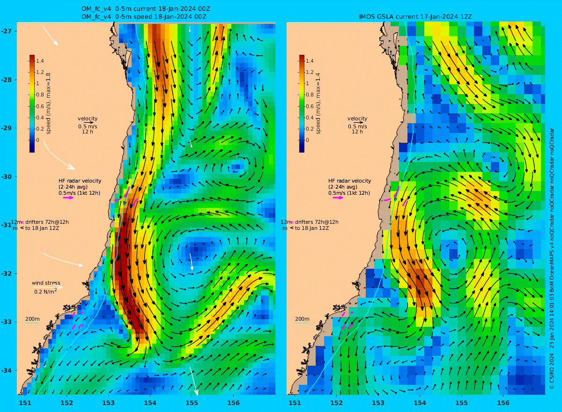Click 'to 18-Jan 12Z' text in IMOS GSLA panel
The width and height of the screenshot is (562, 412).
pyautogui.click(x=312, y=228)
